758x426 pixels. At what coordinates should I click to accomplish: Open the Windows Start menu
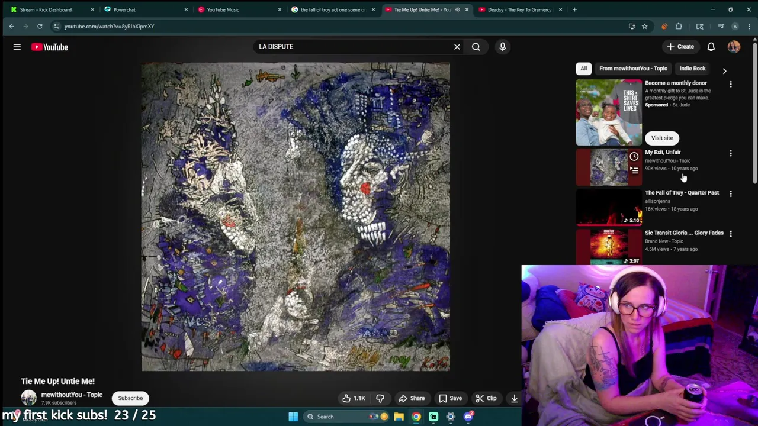coord(293,417)
